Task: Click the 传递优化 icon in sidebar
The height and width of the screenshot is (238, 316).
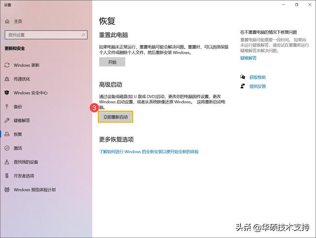Action: tap(7, 79)
